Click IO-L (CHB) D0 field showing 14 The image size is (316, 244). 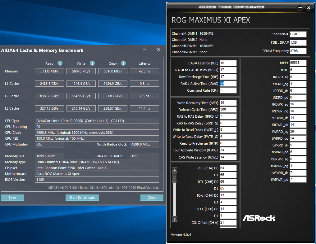click(228, 209)
